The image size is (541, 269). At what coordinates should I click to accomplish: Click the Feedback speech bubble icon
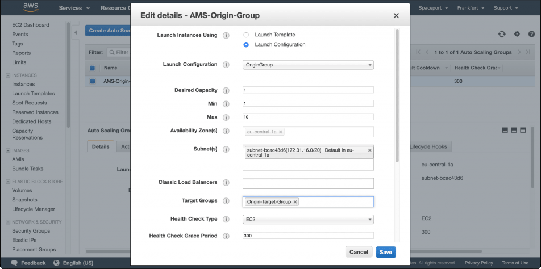click(x=14, y=263)
